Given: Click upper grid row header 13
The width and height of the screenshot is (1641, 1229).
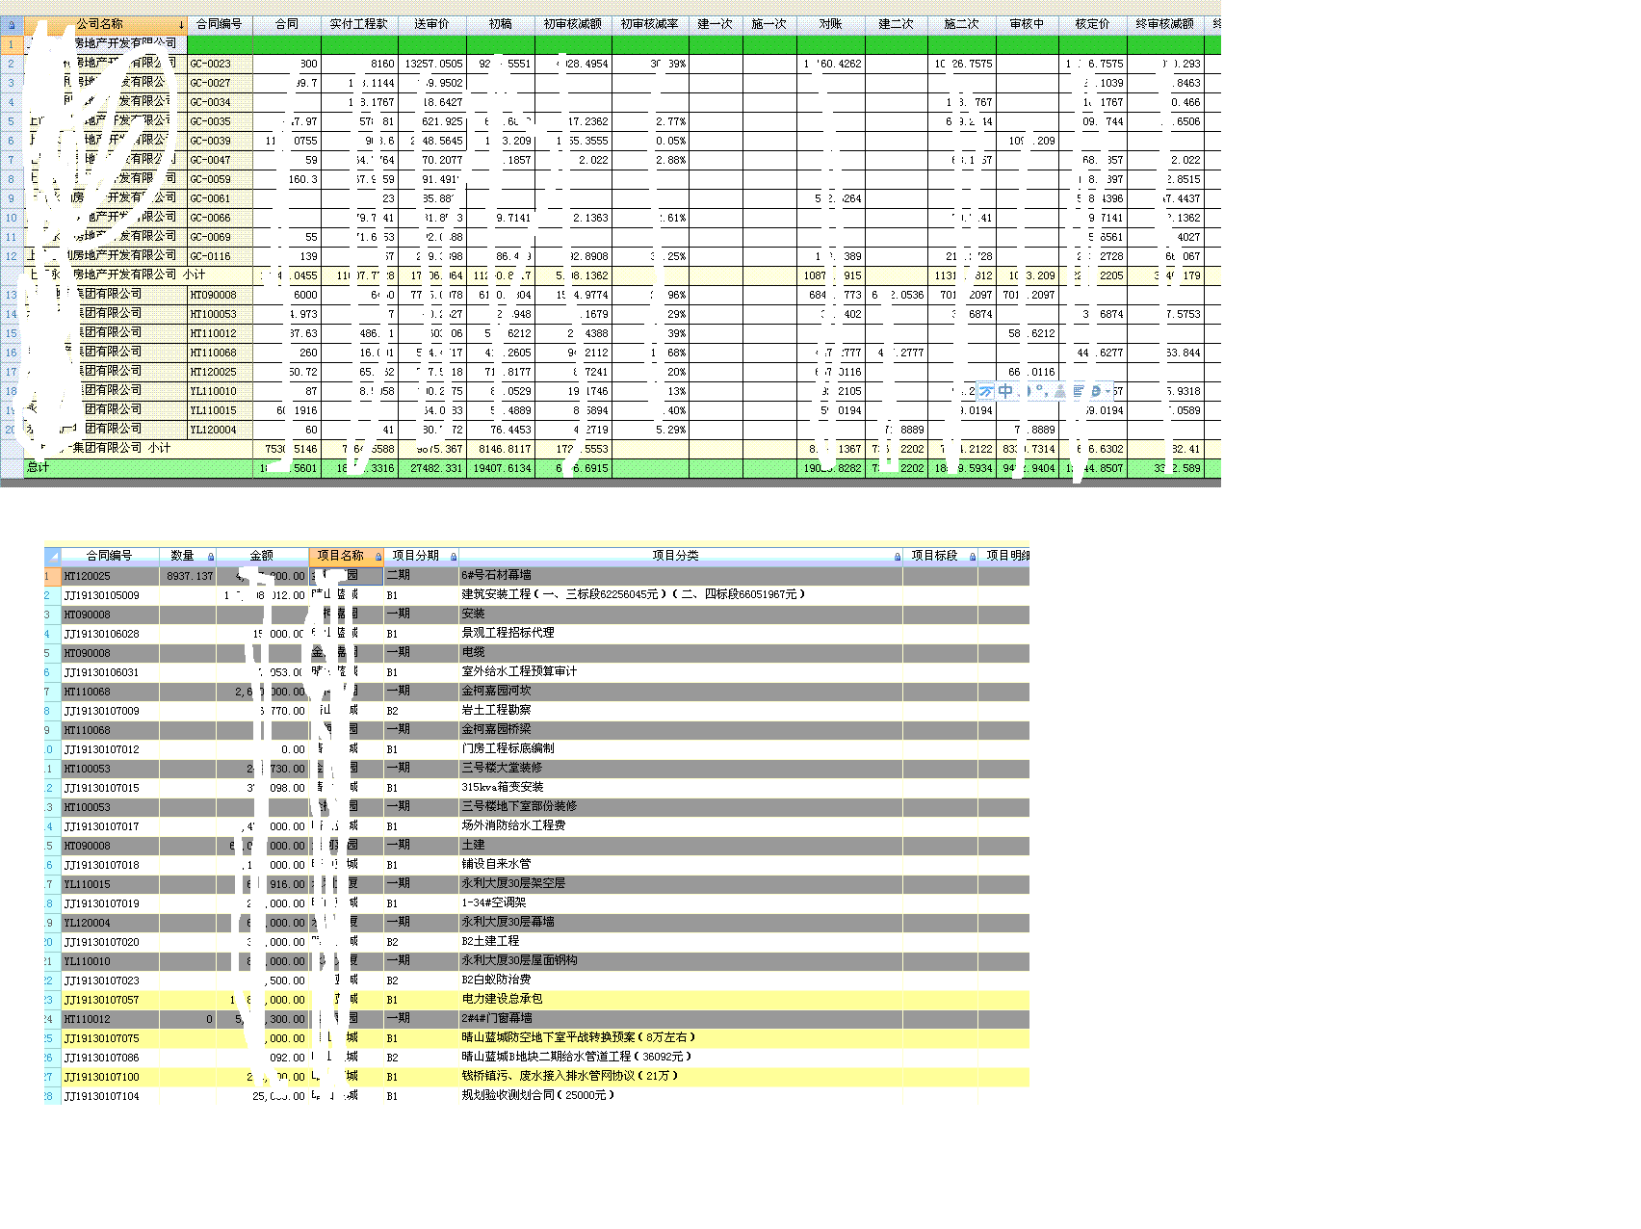Looking at the screenshot, I should tap(12, 295).
